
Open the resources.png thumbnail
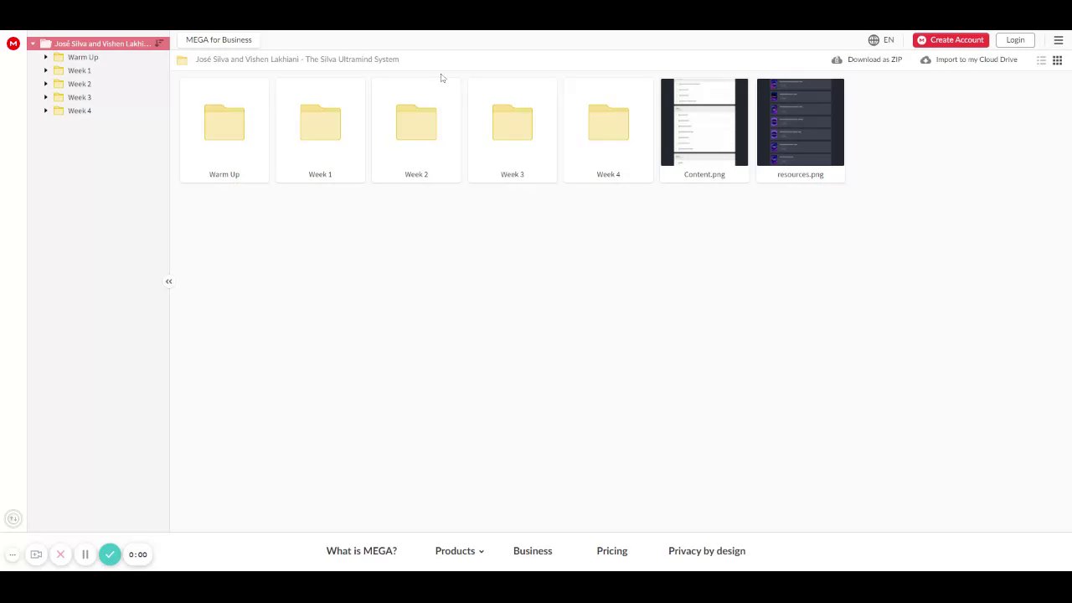point(801,122)
